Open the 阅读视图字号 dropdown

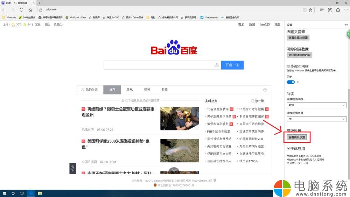(x=316, y=119)
